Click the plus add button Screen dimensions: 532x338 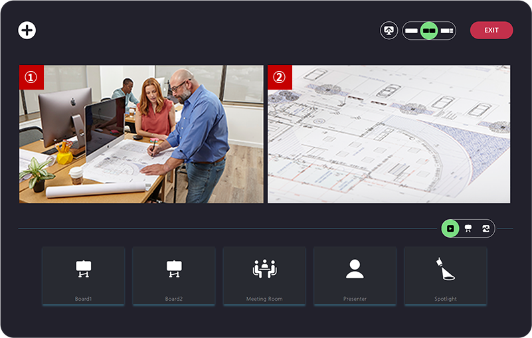[27, 30]
